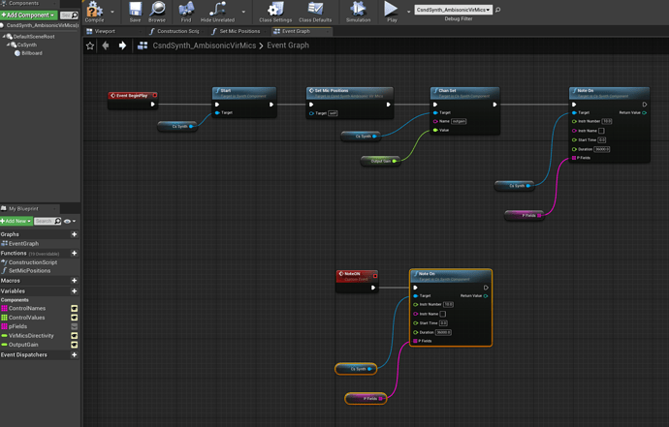Switch to Construction Script tab

177,31
